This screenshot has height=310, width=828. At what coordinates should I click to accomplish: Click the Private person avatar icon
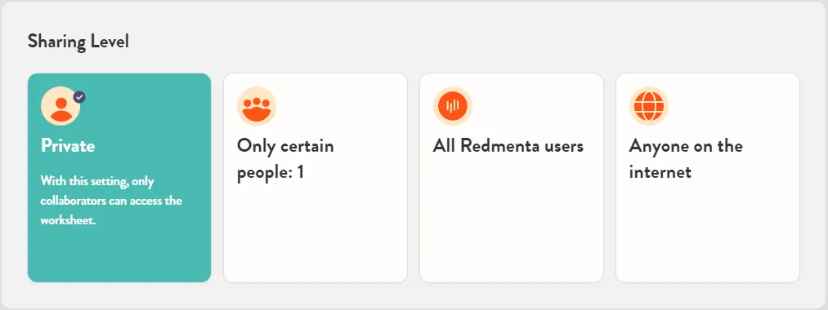60,106
